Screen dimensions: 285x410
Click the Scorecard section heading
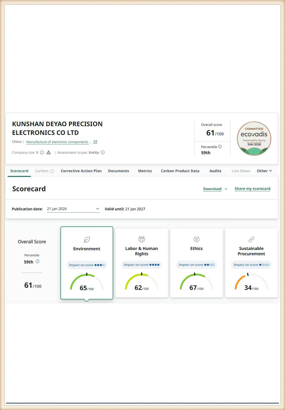pyautogui.click(x=29, y=189)
